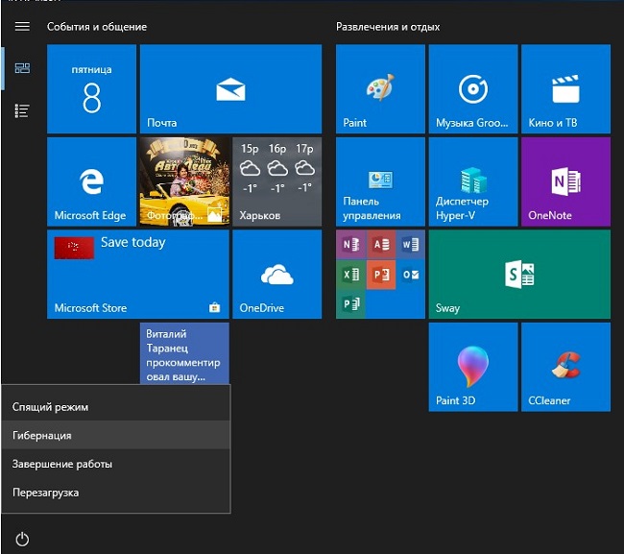624x554 pixels.
Task: Launch the Sway tile
Action: (x=519, y=275)
